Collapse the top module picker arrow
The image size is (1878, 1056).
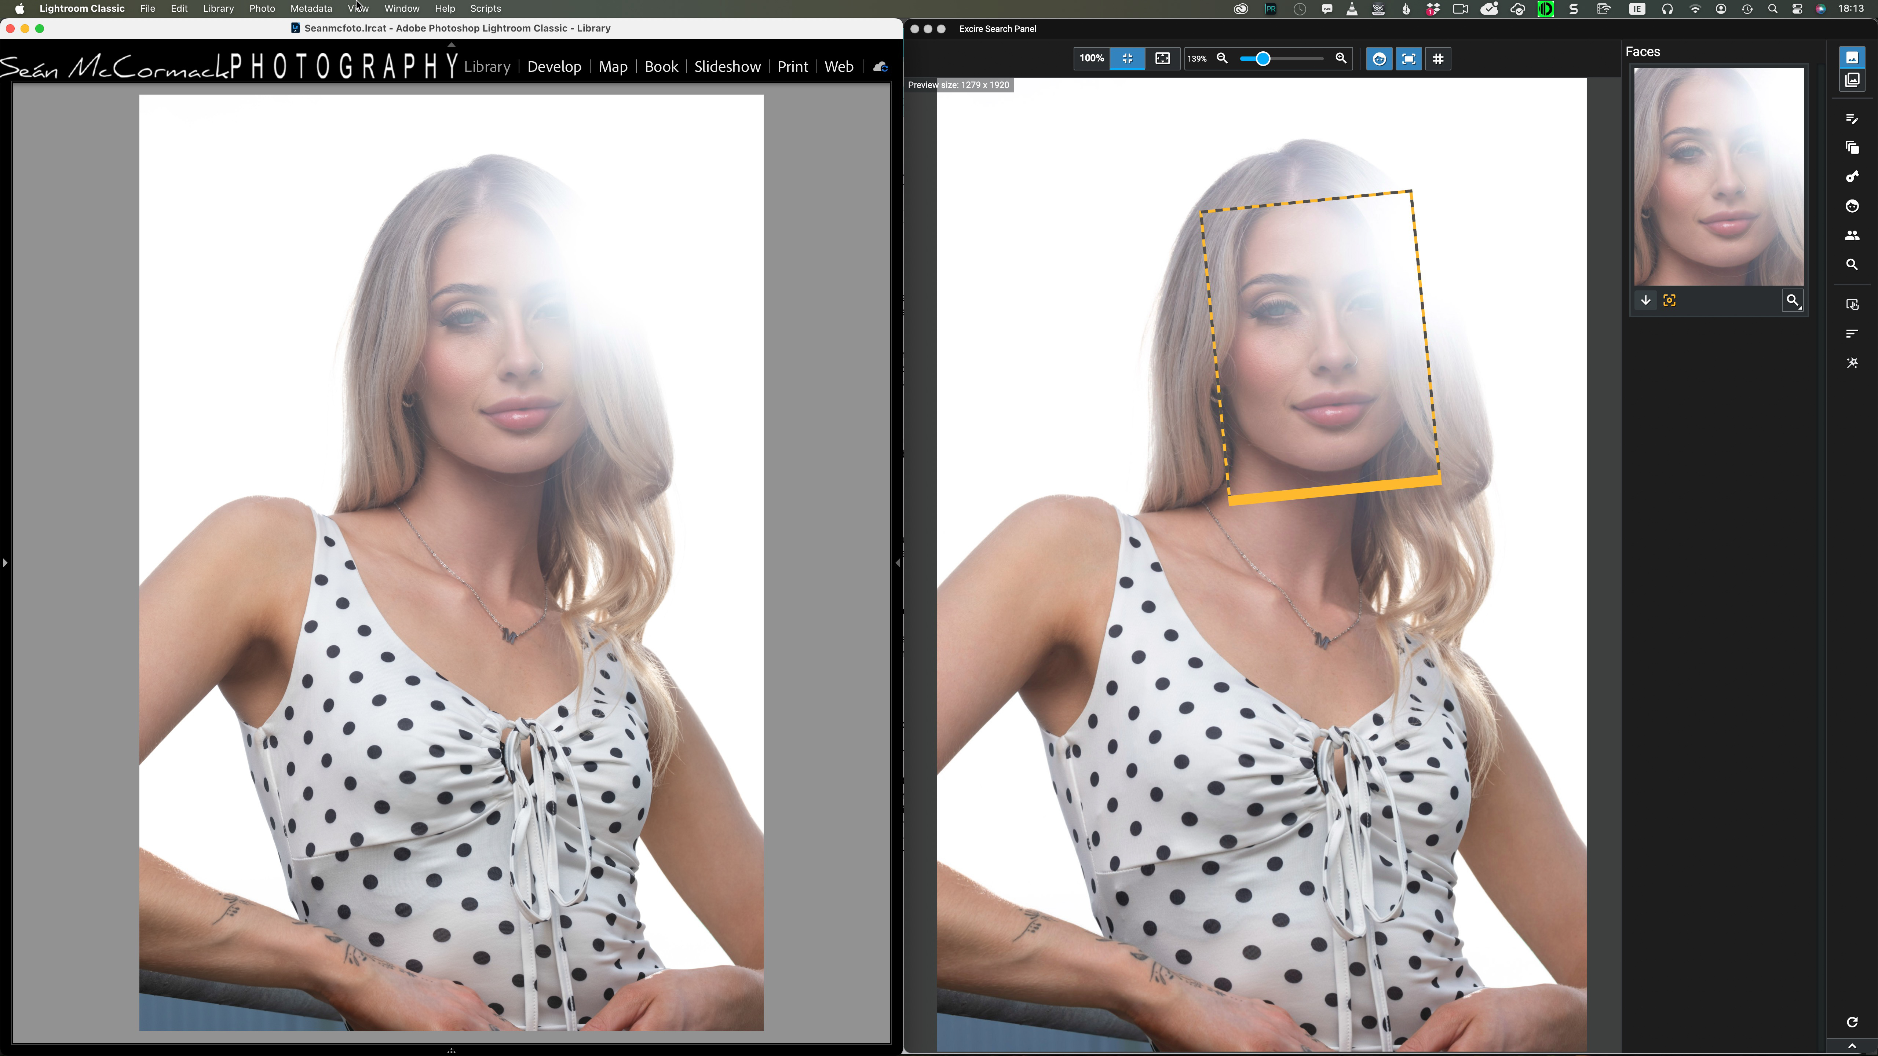click(451, 44)
